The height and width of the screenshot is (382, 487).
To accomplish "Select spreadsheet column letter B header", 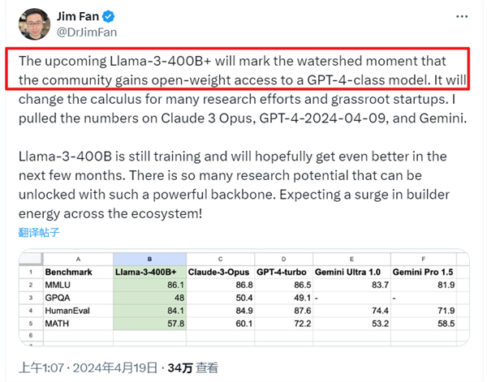I will click(x=149, y=257).
